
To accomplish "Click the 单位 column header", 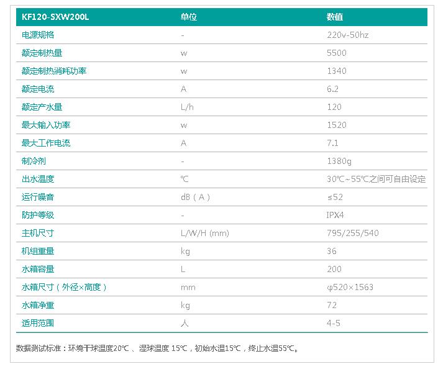I will point(189,17).
